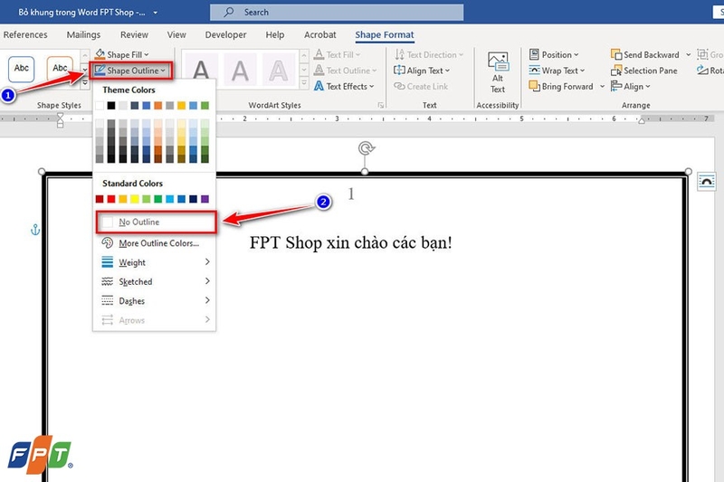The height and width of the screenshot is (482, 724).
Task: Open the Send Backward dropdown arrow
Action: tap(689, 55)
